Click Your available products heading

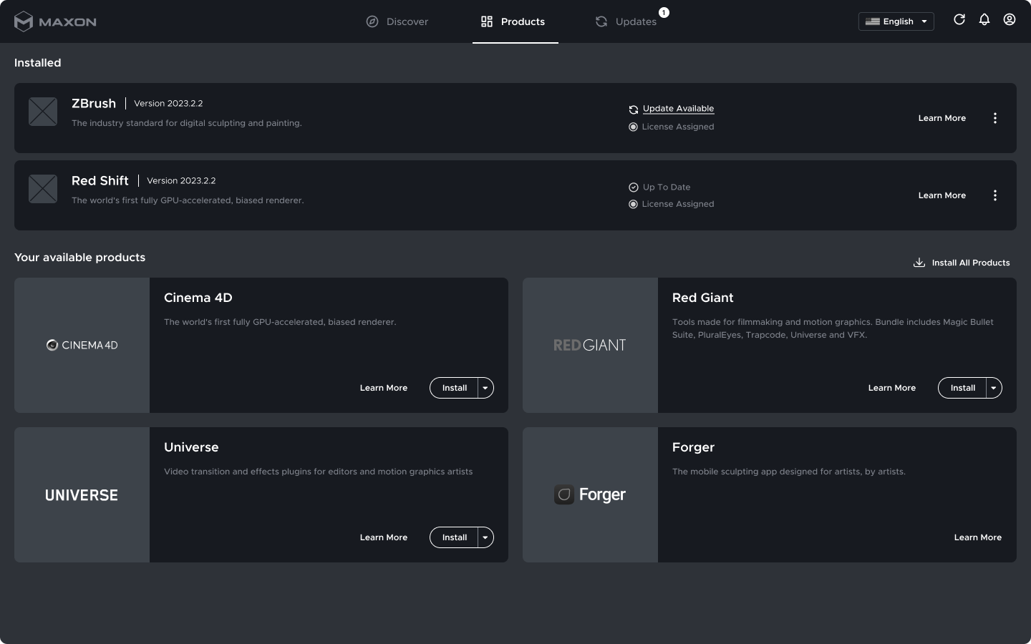click(80, 258)
